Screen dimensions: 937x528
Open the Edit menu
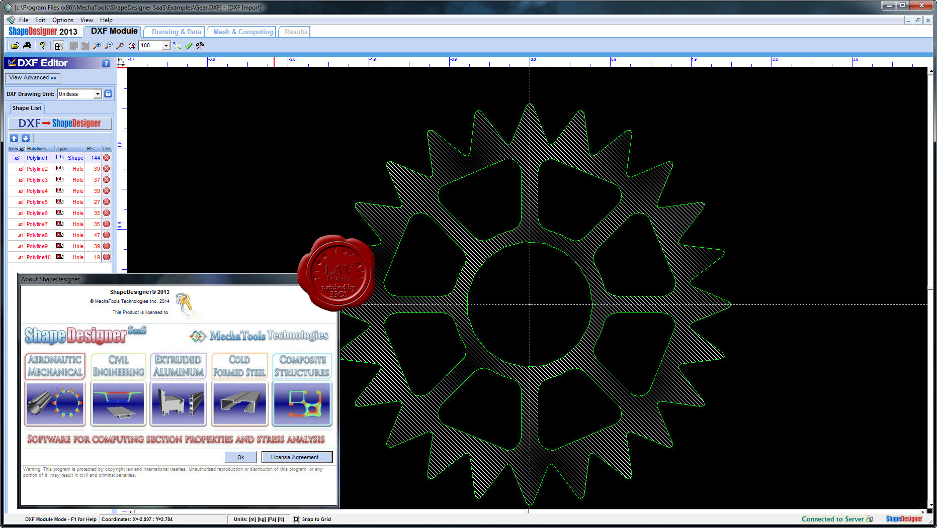[x=40, y=20]
